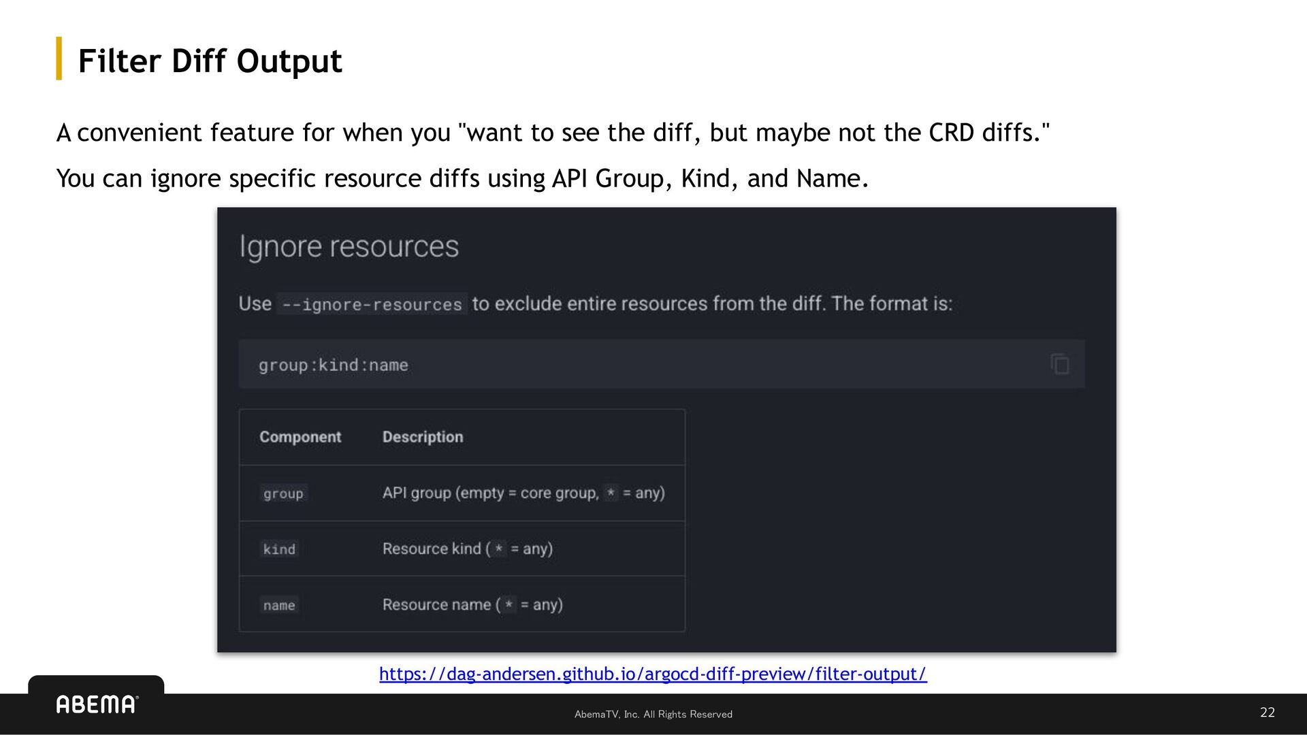Viewport: 1307px width, 735px height.
Task: Click the asterisk wildcard in the group row
Action: [x=611, y=493]
